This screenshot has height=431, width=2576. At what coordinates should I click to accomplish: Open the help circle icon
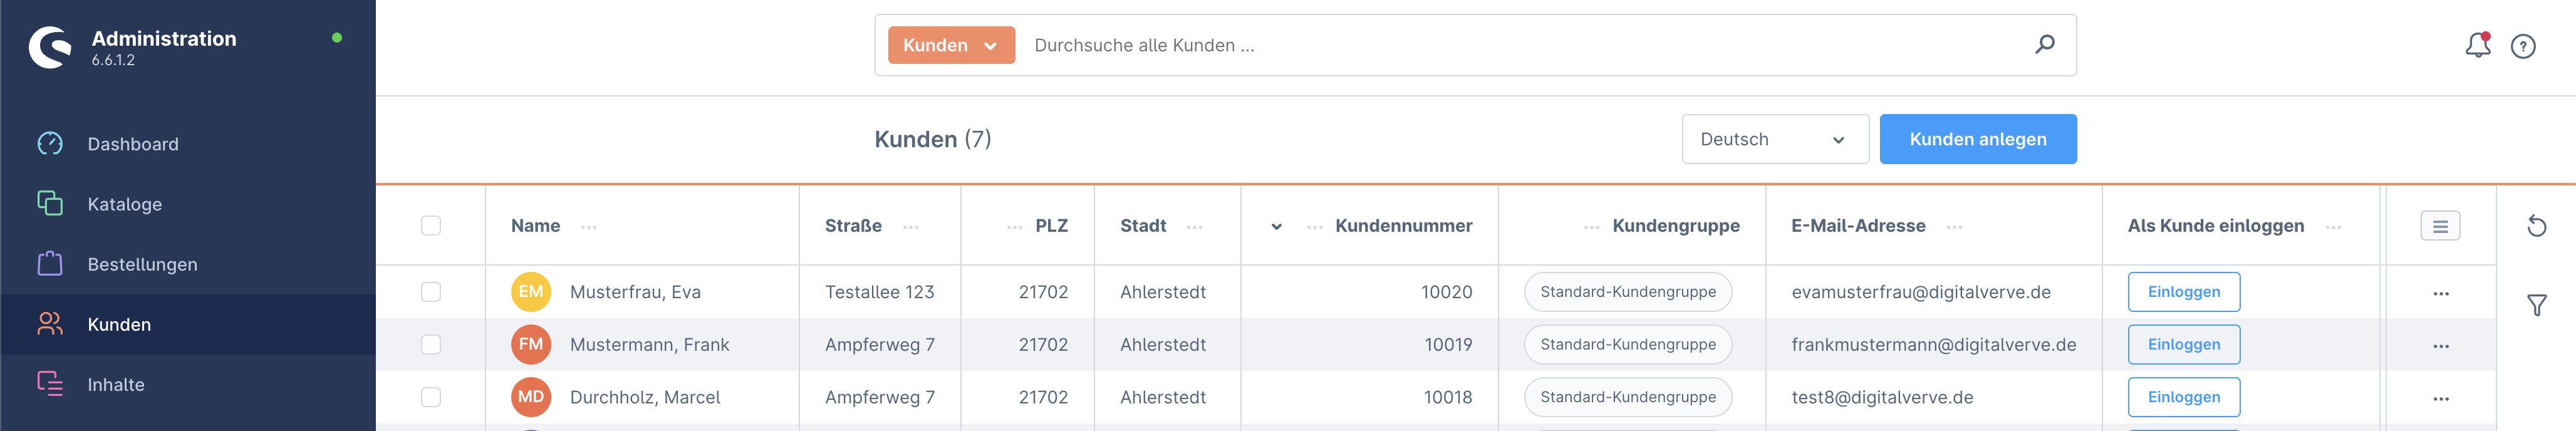tap(2523, 46)
